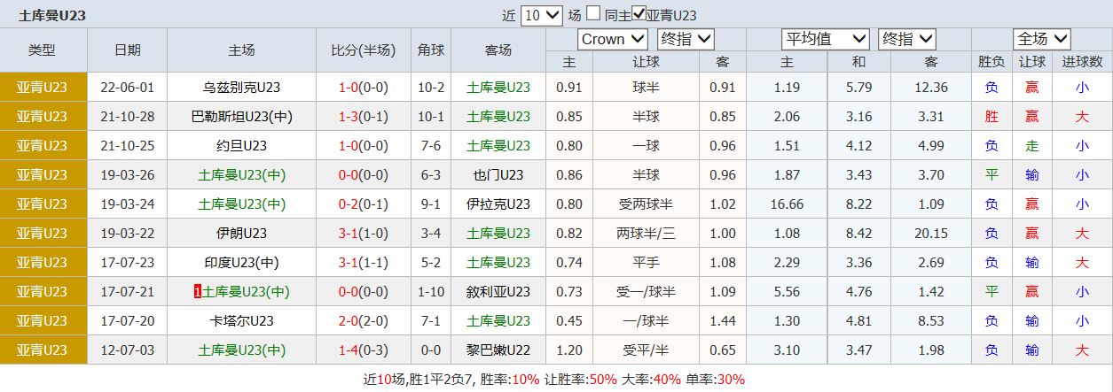Click the 3-1(1-0) score in 伊朗U23 row
1113x392 pixels.
(x=363, y=234)
